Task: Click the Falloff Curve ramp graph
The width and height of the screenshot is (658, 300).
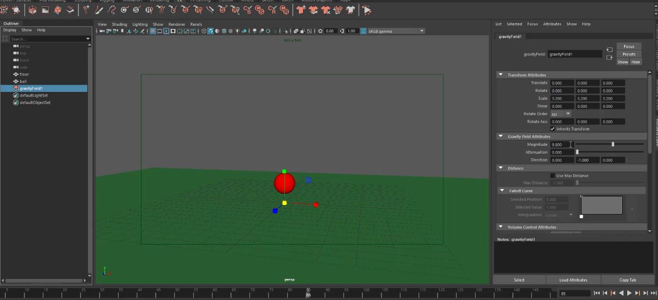Action: 601,205
